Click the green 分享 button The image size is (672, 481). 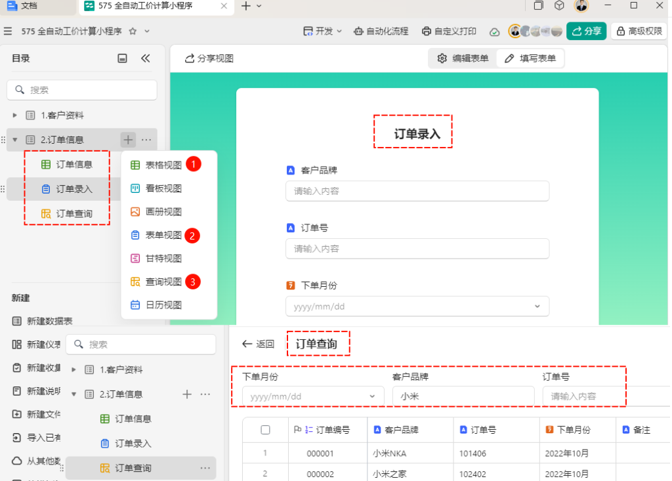click(586, 31)
